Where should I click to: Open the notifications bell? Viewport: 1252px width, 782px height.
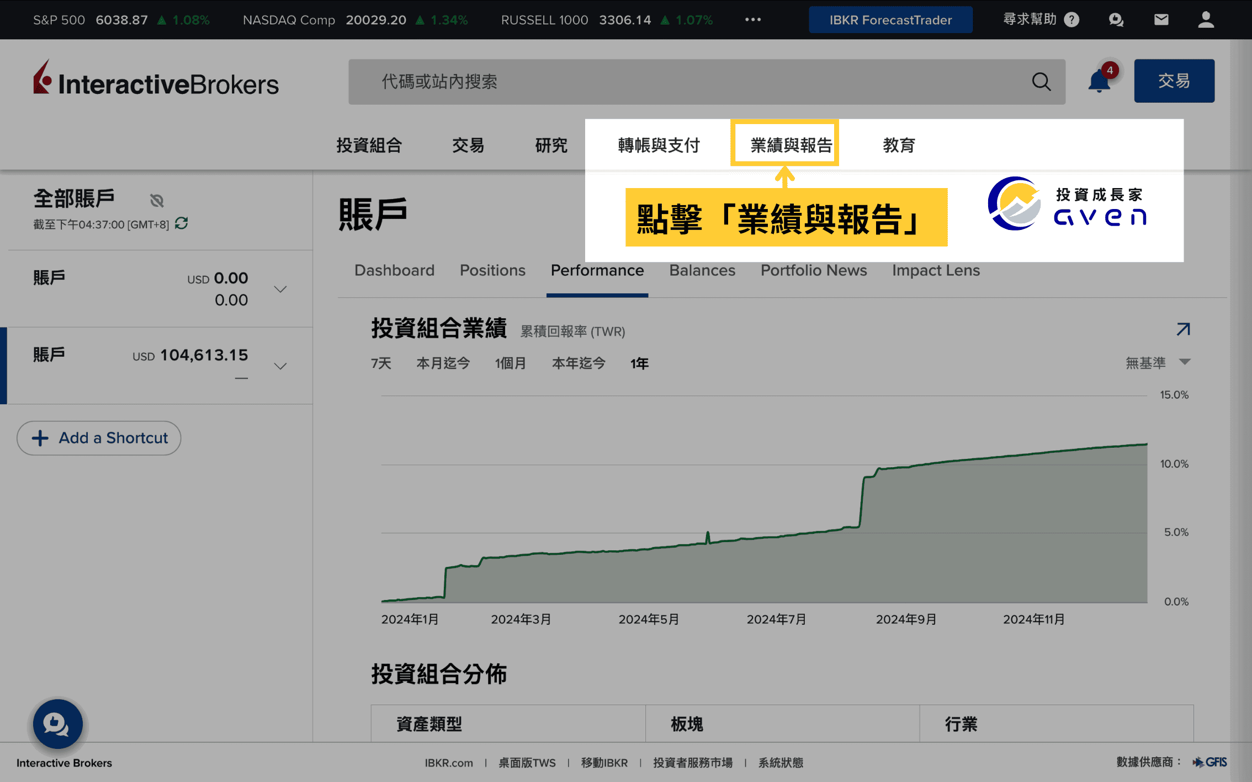[1099, 82]
